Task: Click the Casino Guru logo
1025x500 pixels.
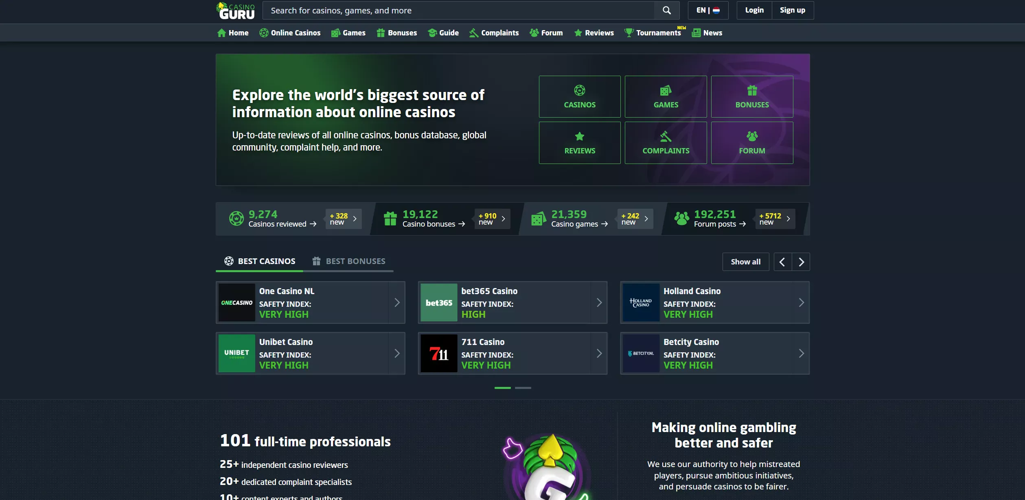Action: pyautogui.click(x=236, y=11)
